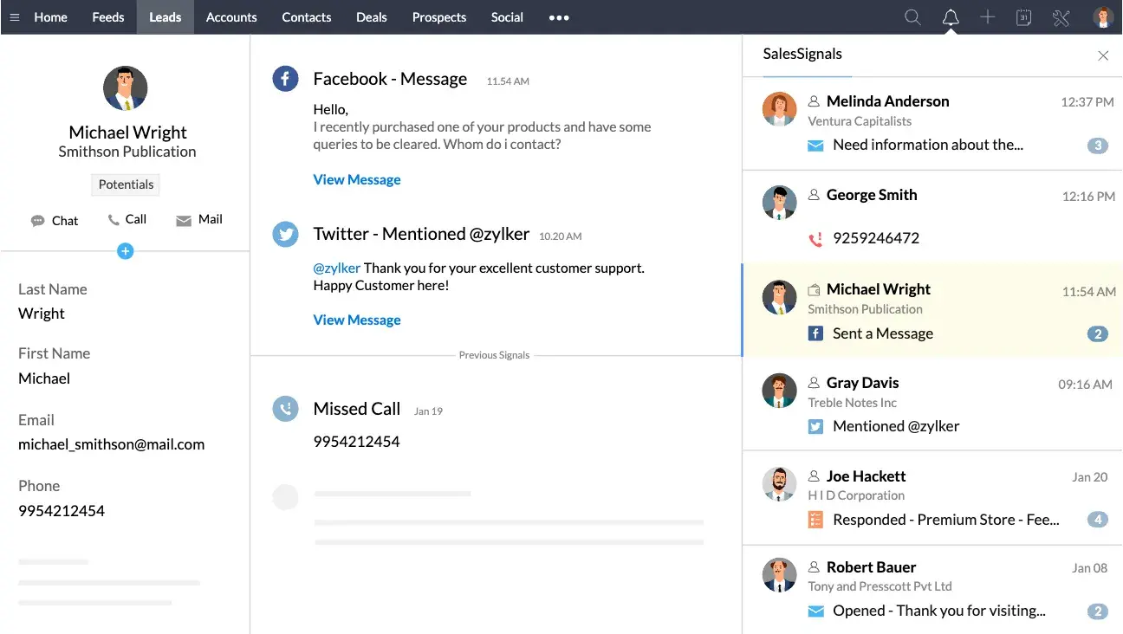
Task: Open the search magnifier icon
Action: [912, 16]
